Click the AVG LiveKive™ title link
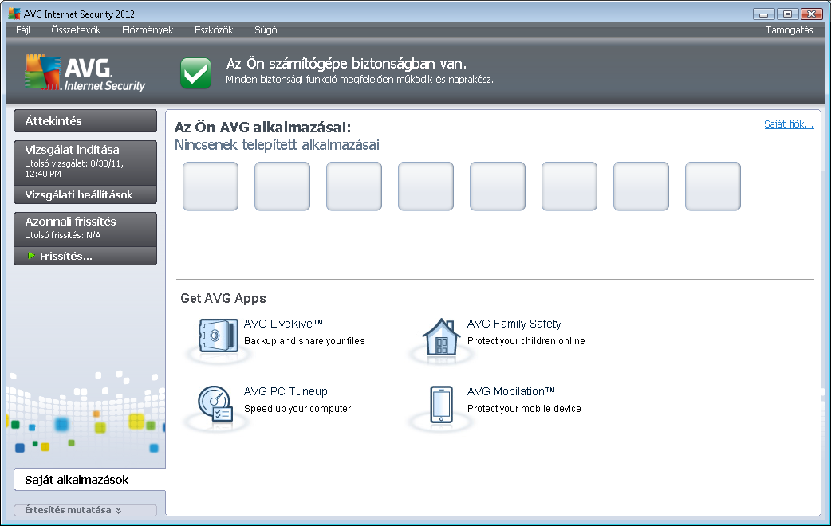Viewport: 831px width, 526px height. click(x=283, y=324)
